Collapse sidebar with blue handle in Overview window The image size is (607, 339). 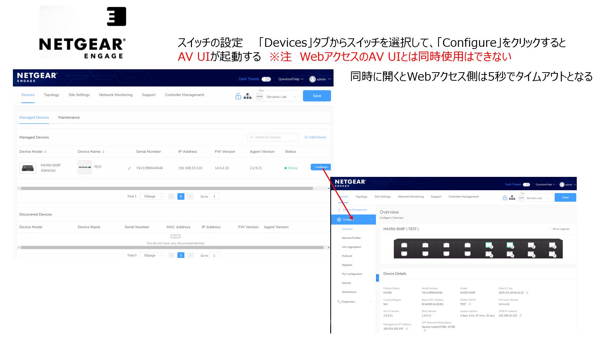(377, 278)
